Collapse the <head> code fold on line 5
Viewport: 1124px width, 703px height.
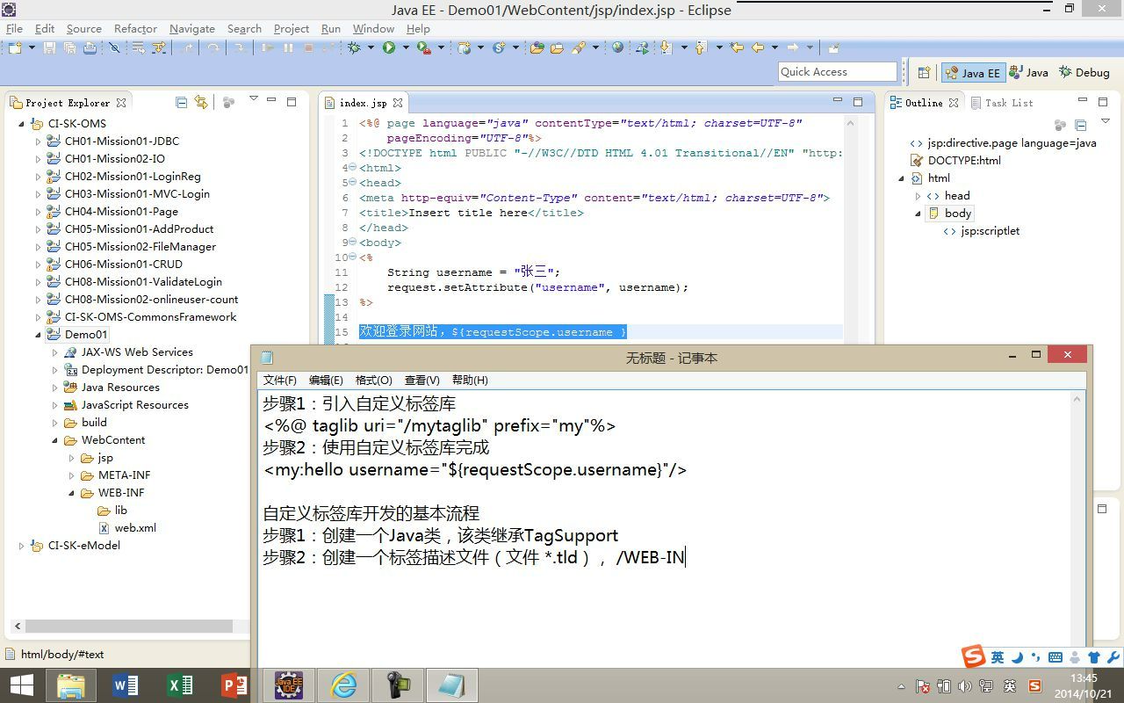tap(352, 183)
